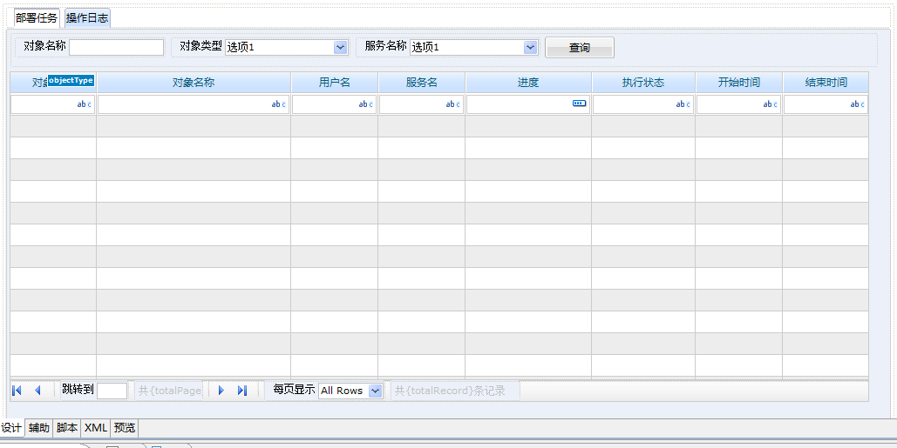
Task: Expand the 对象类型 dropdown
Action: click(340, 47)
